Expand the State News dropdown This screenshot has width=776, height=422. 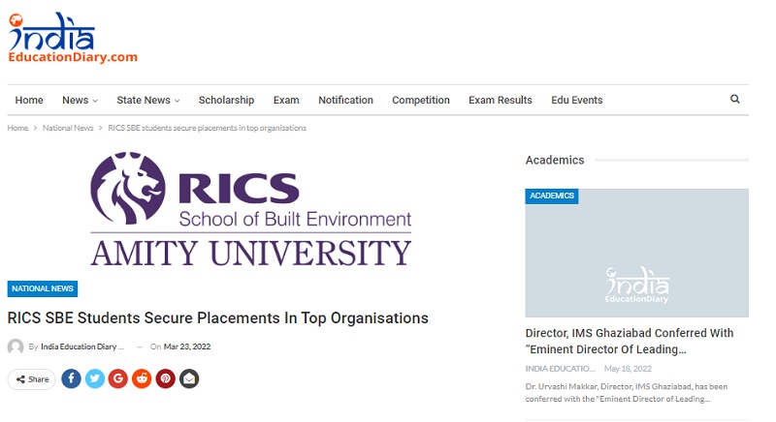148,101
